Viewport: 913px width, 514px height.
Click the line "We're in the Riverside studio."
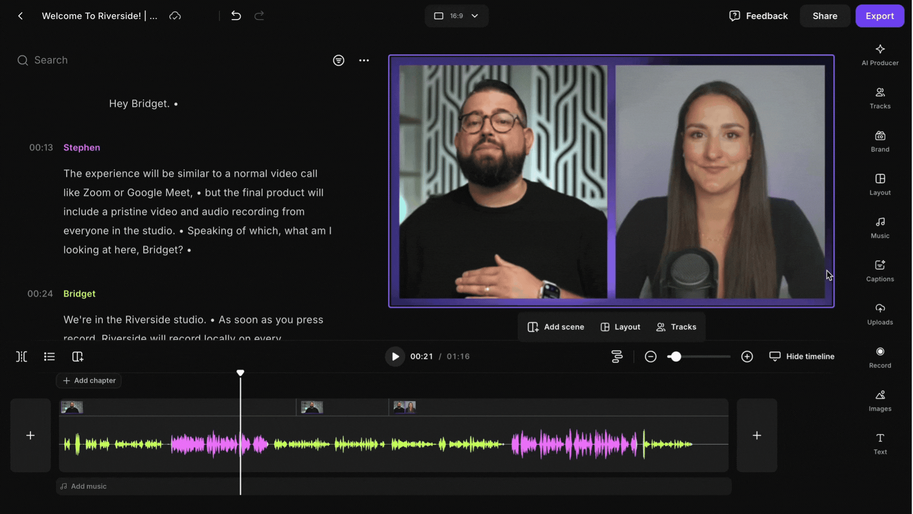click(x=135, y=320)
